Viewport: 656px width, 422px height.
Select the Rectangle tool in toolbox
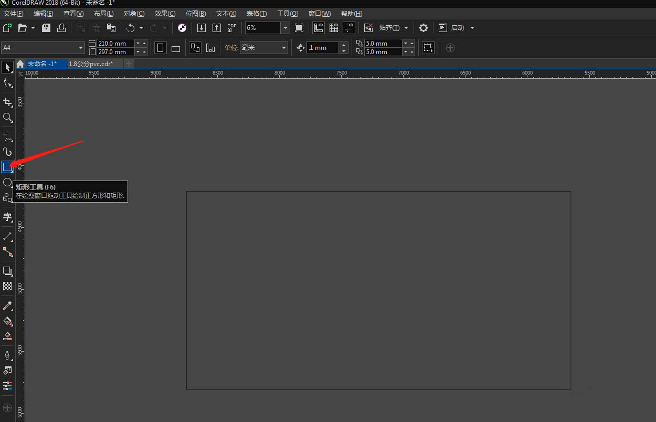7,167
